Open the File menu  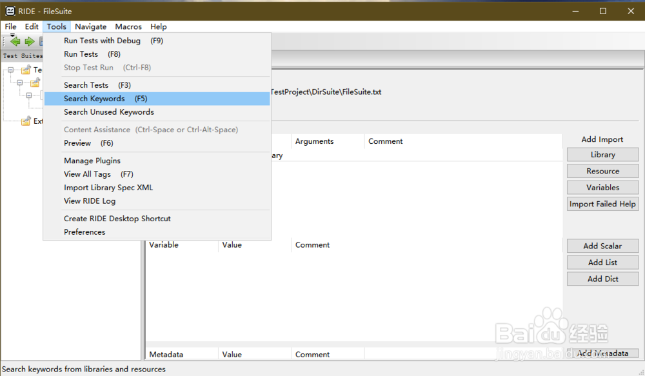click(x=11, y=26)
